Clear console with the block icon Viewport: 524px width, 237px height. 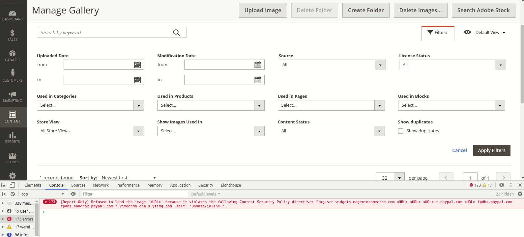click(x=13, y=194)
